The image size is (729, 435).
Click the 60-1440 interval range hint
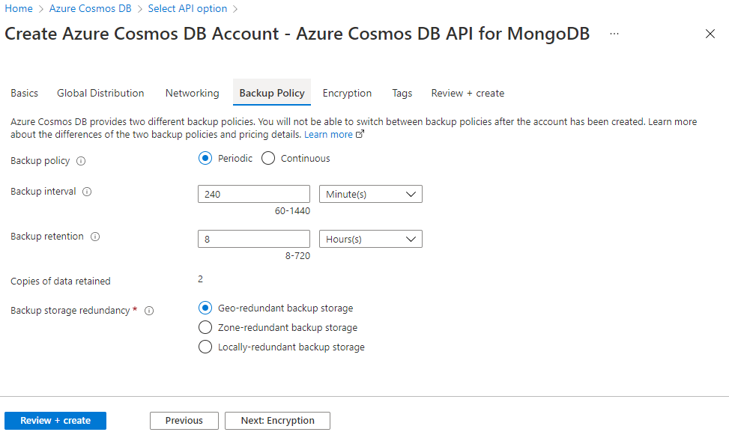click(x=292, y=211)
